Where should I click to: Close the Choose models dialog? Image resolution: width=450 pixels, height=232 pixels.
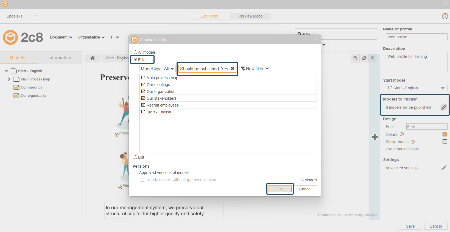coord(316,39)
